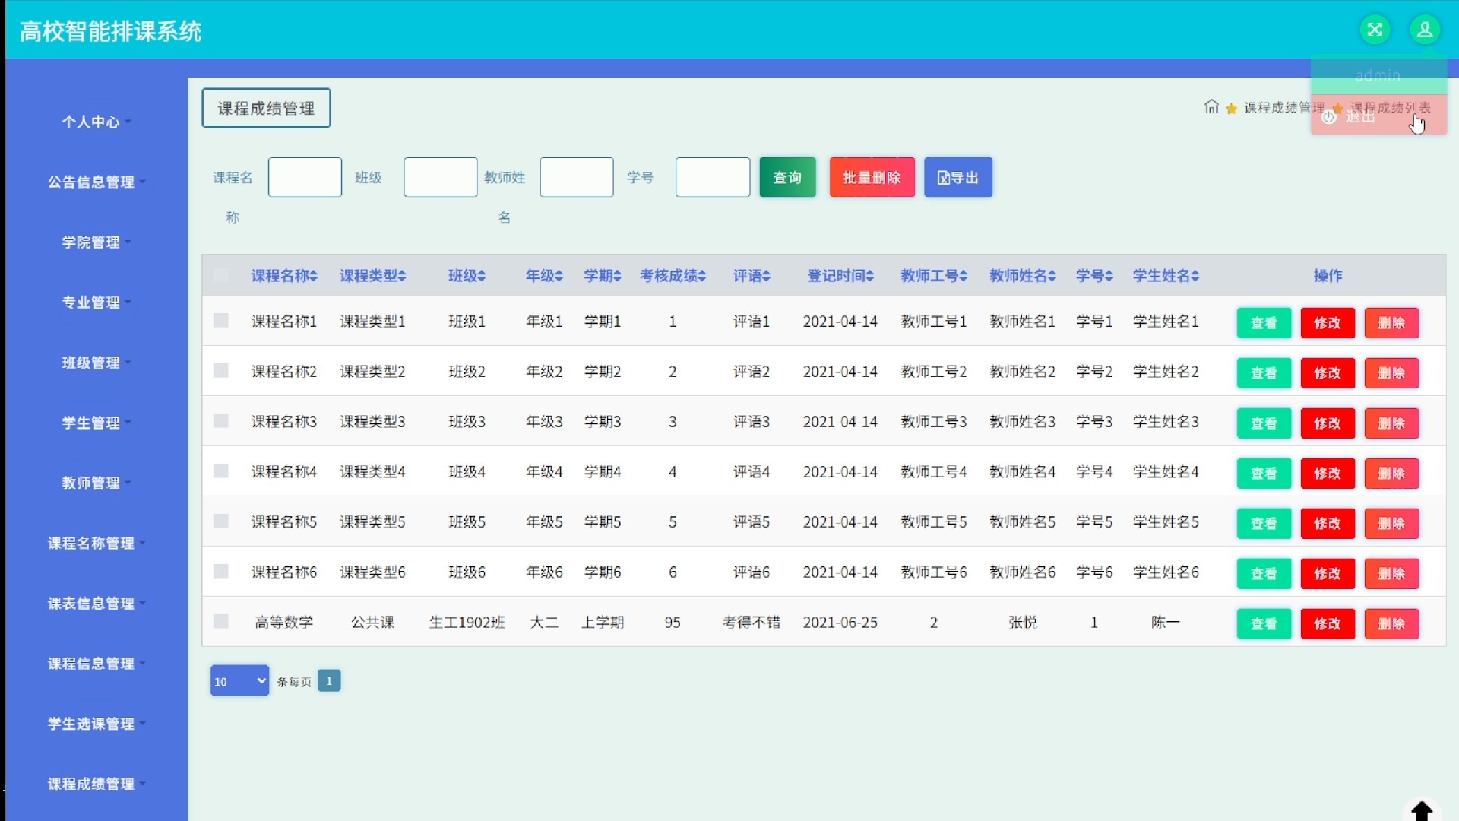
Task: Click 删除 for the 课程名称6 row
Action: click(1391, 573)
